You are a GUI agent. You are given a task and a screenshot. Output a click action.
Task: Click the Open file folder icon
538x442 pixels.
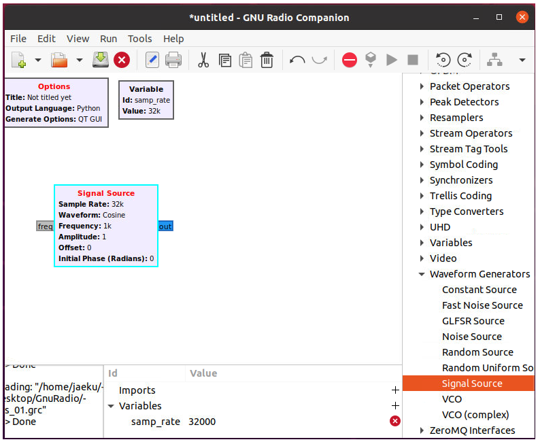[x=59, y=60]
